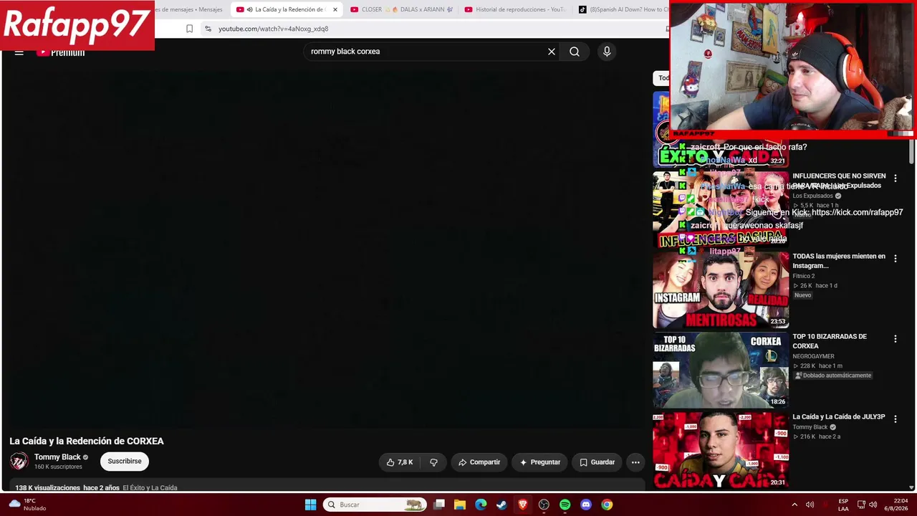Switch to the CLOSER DALAS x ARIANN tab
Screen dimensions: 917x516
401,9
